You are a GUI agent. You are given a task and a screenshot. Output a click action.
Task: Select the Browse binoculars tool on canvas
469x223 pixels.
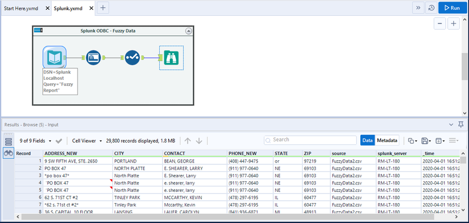coord(172,58)
